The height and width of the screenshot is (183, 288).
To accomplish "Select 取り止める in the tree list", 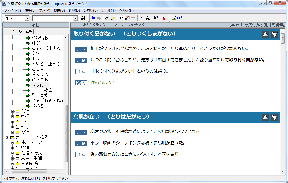I will point(42,90).
